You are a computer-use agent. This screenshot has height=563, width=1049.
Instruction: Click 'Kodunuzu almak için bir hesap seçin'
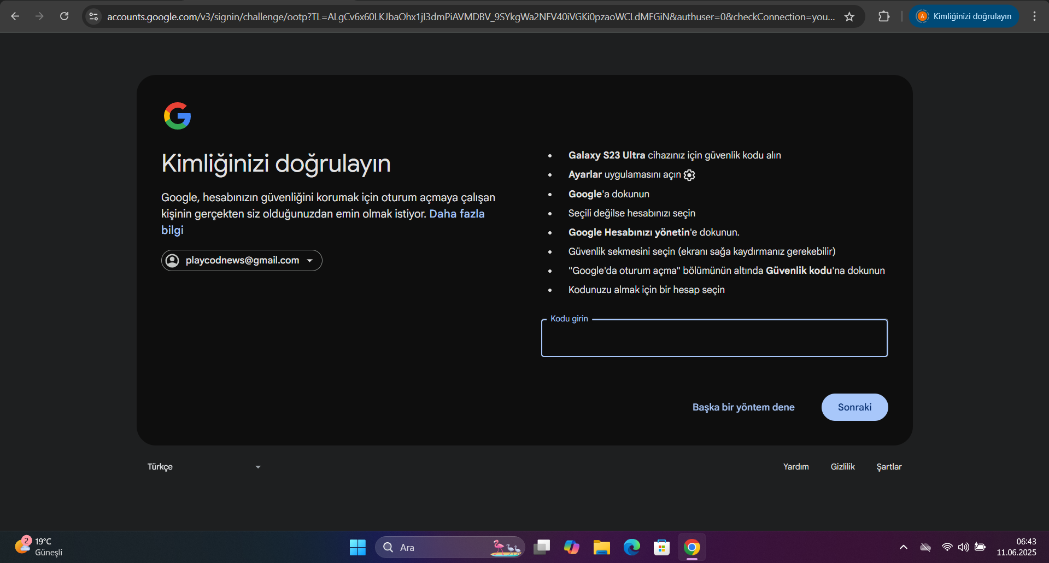(x=647, y=290)
